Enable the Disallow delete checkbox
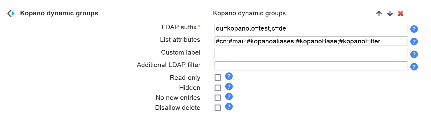The width and height of the screenshot is (431, 117). [x=218, y=108]
